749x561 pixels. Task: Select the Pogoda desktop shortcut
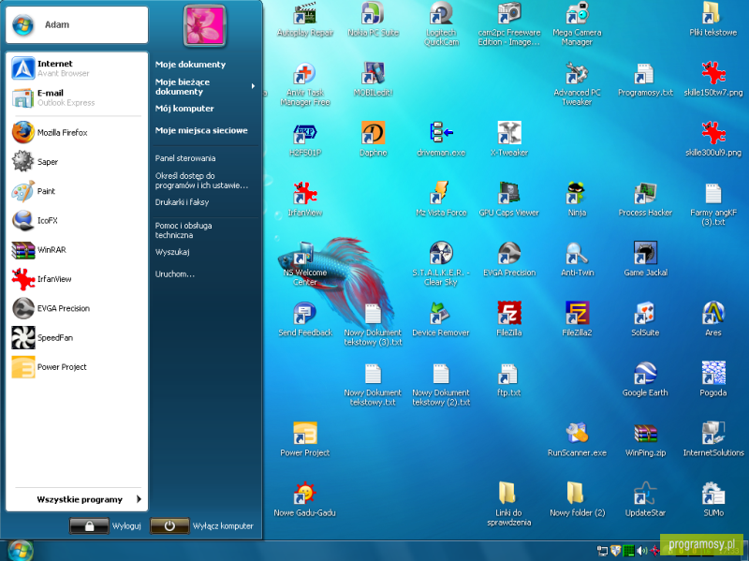click(712, 380)
